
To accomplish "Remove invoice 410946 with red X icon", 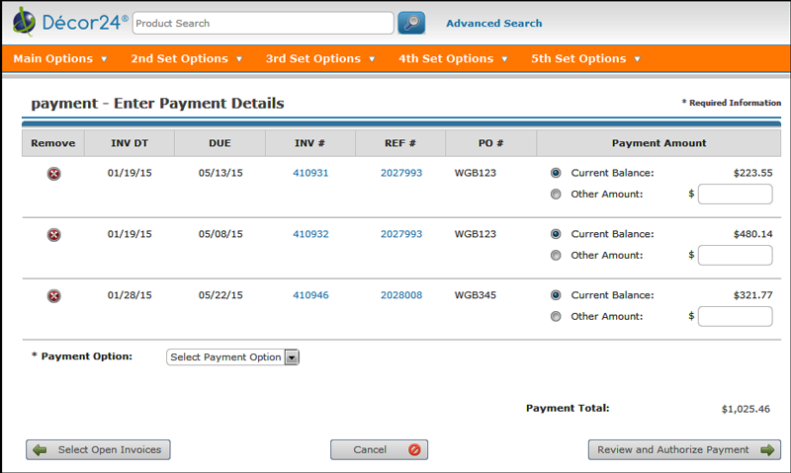I will [53, 296].
